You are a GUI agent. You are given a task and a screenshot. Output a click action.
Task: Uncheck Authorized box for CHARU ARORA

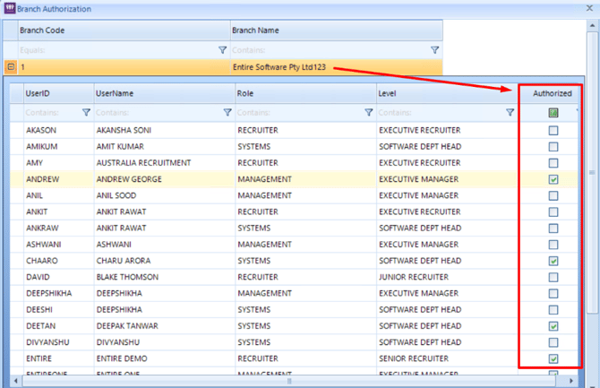553,261
